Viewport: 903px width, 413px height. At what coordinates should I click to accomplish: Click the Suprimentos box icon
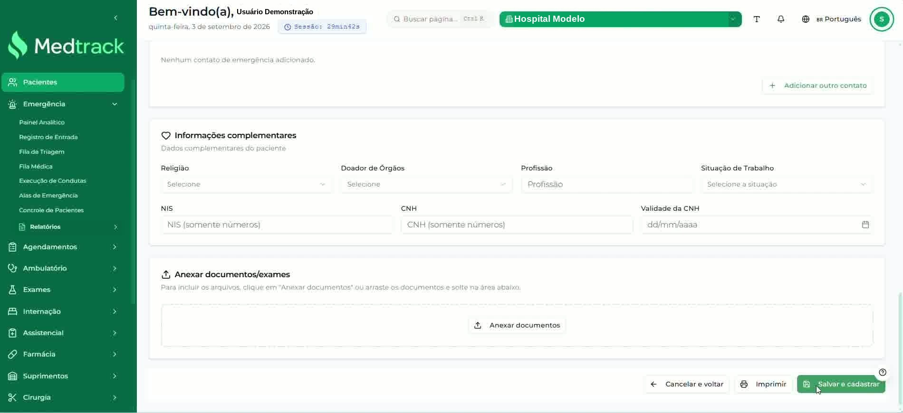13,376
